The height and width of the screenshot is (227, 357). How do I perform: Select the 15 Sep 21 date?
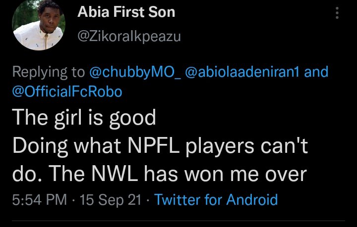[110, 200]
